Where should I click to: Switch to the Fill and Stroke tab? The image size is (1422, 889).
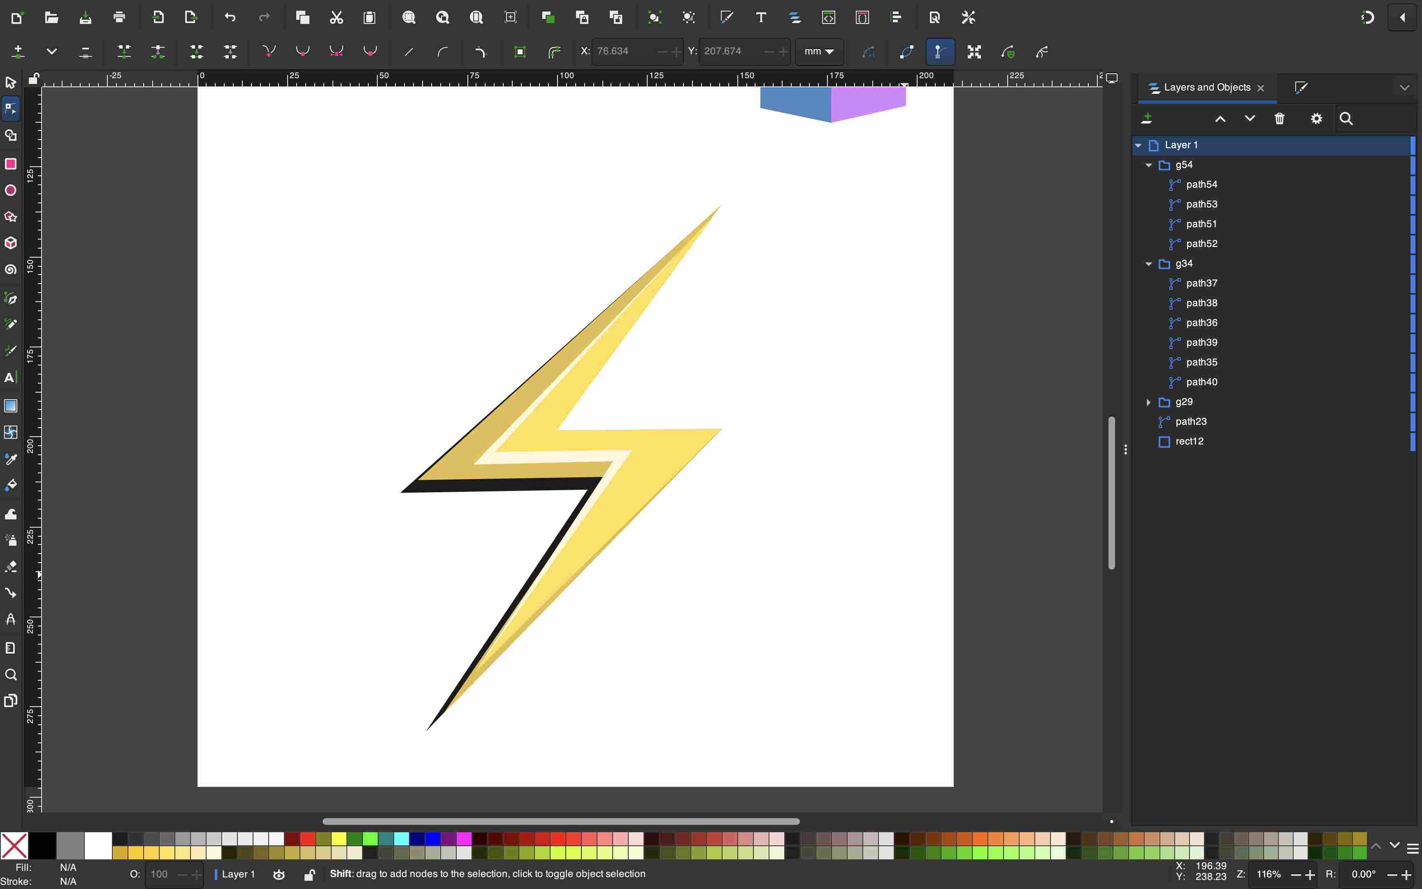coord(1301,88)
